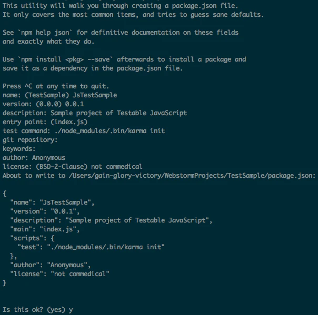Click the JSON "license": "not commedical" entry

click(59, 273)
